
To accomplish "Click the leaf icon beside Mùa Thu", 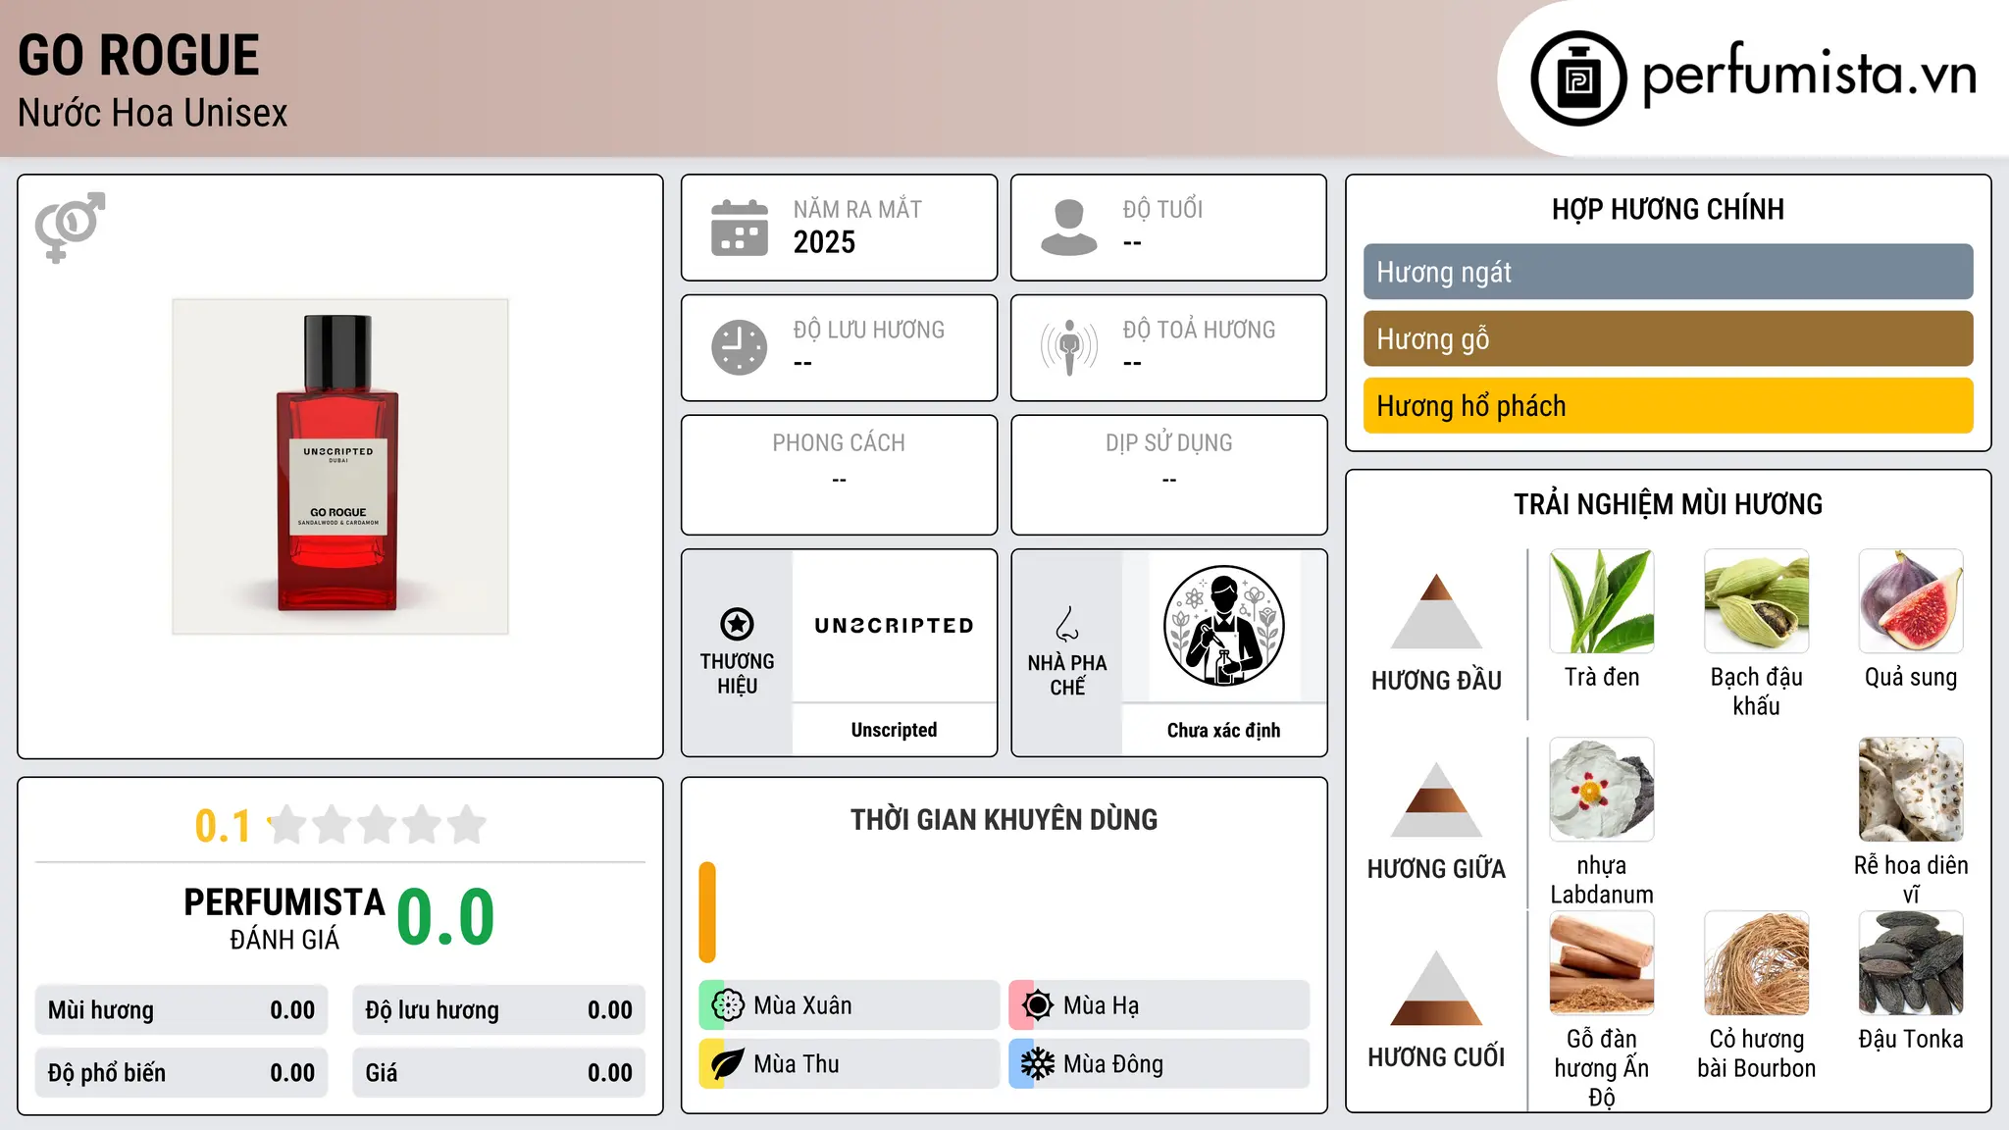I will click(x=728, y=1064).
